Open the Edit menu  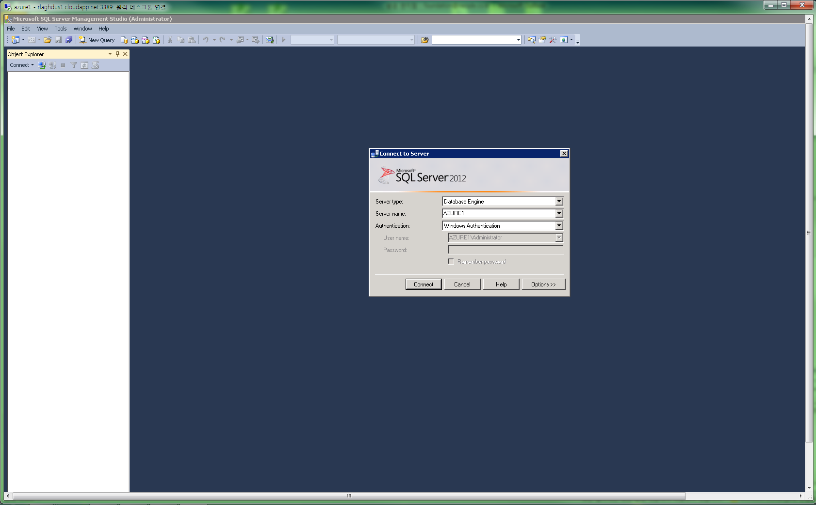26,29
